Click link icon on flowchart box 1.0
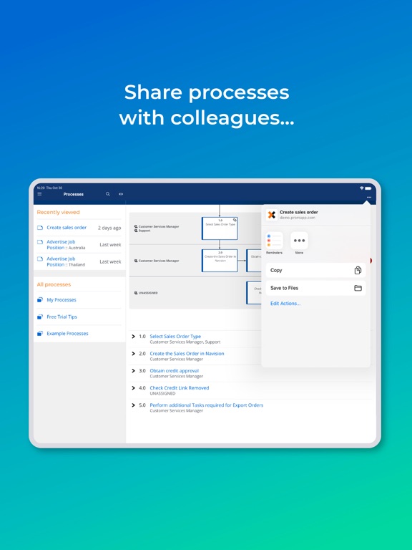 235,220
